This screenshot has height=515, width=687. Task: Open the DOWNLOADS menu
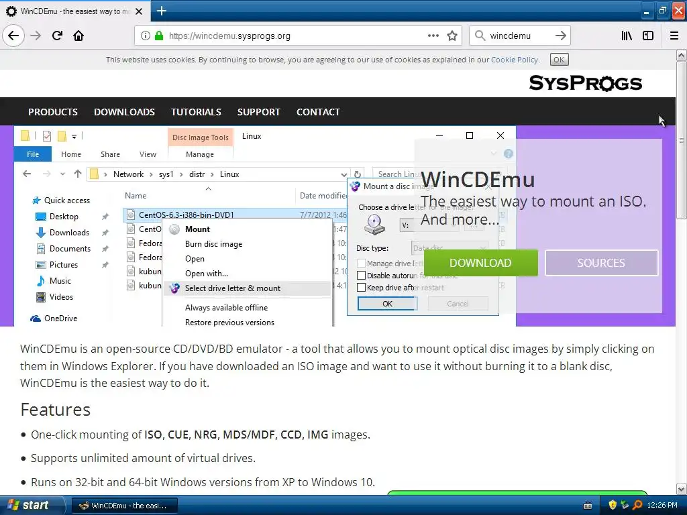[x=124, y=112]
